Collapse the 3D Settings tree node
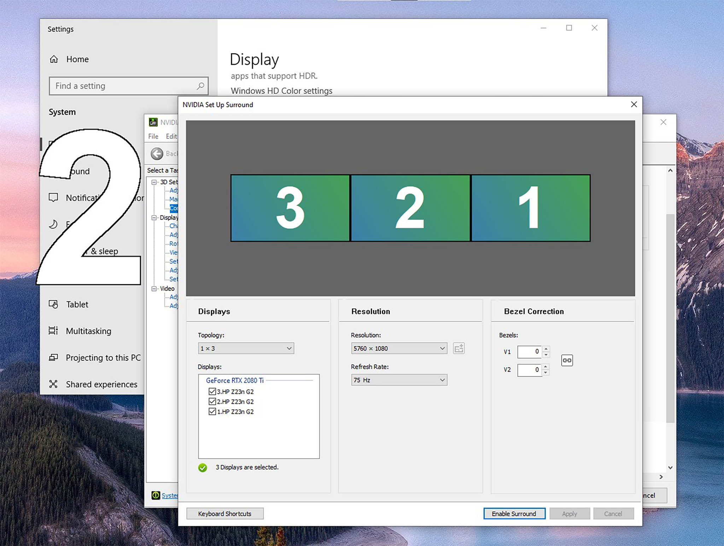The image size is (724, 546). 154,182
